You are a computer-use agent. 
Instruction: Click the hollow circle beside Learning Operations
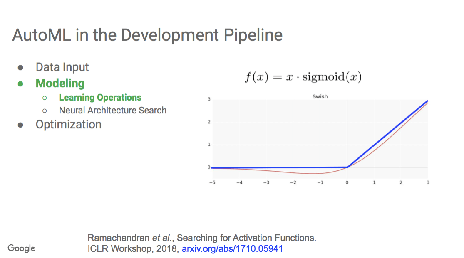coord(45,98)
